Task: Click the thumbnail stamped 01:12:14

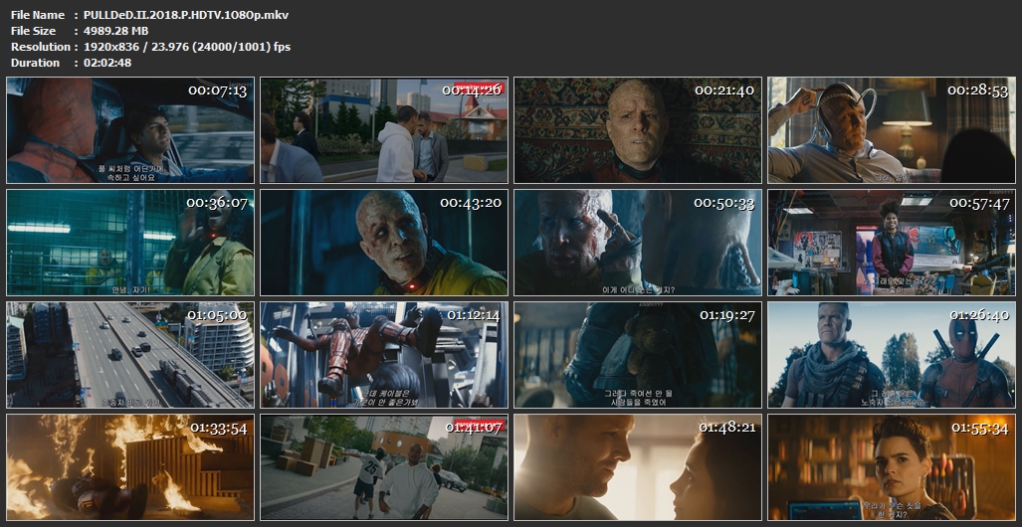Action: (384, 355)
